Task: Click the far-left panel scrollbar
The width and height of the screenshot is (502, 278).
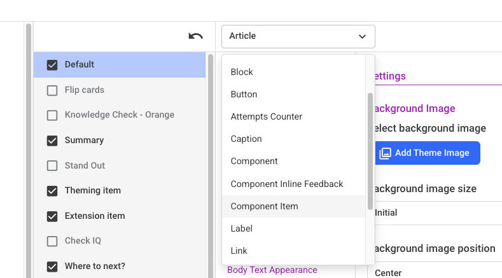Action: pos(29,151)
